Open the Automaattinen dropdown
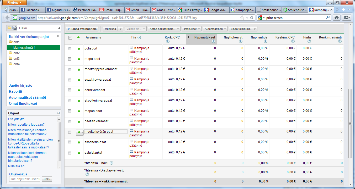 pyautogui.click(x=215, y=29)
